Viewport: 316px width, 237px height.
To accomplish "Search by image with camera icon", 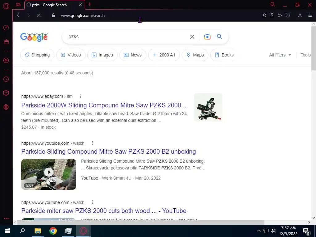I will click(207, 37).
